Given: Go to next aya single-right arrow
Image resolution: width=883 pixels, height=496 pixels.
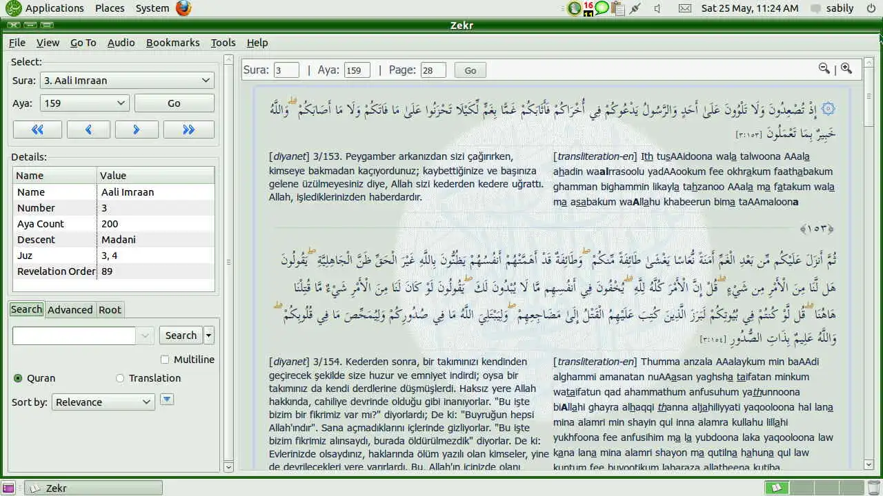Looking at the screenshot, I should 137,130.
